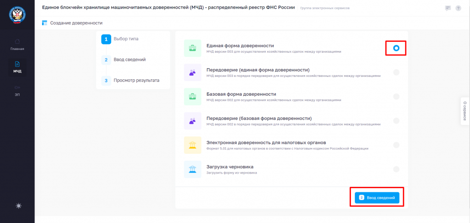Click the question mark help icon
Image resolution: width=470 pixels, height=223 pixels.
(459, 8)
